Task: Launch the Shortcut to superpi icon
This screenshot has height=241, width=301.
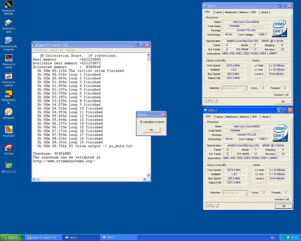Action: [9, 79]
